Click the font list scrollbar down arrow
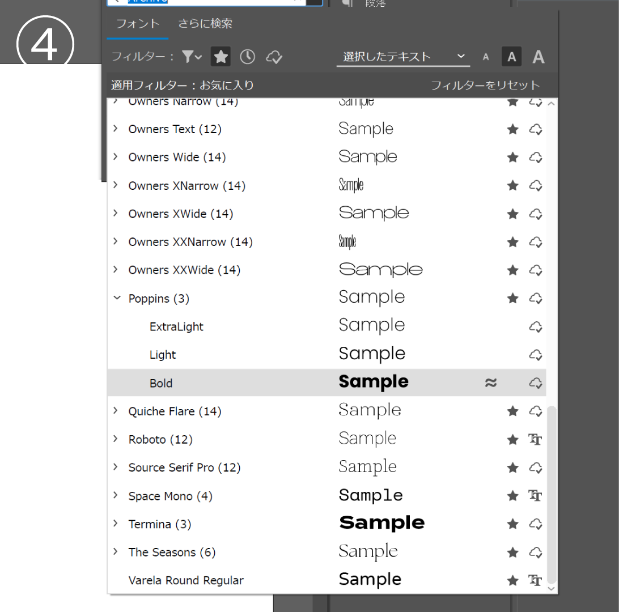This screenshot has width=619, height=612. [552, 588]
